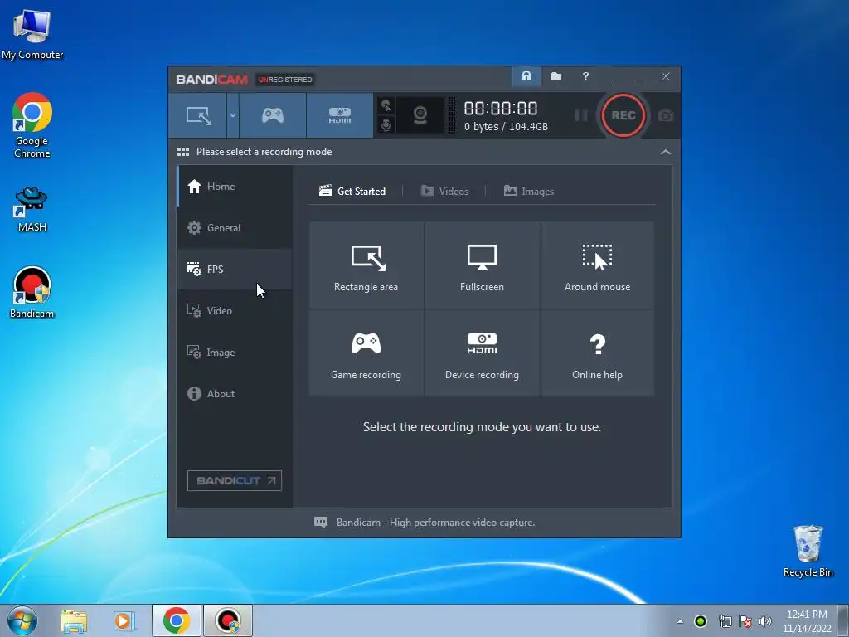This screenshot has height=637, width=849.
Task: Choose the Around mouse recording tile
Action: [597, 265]
